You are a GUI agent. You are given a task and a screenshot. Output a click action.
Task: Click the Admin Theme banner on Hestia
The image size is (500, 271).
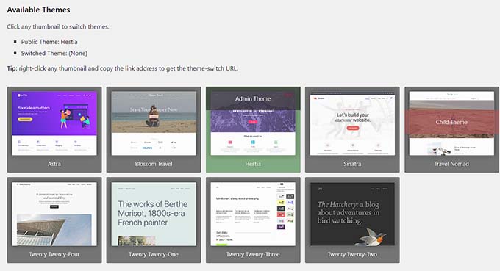[x=253, y=98]
